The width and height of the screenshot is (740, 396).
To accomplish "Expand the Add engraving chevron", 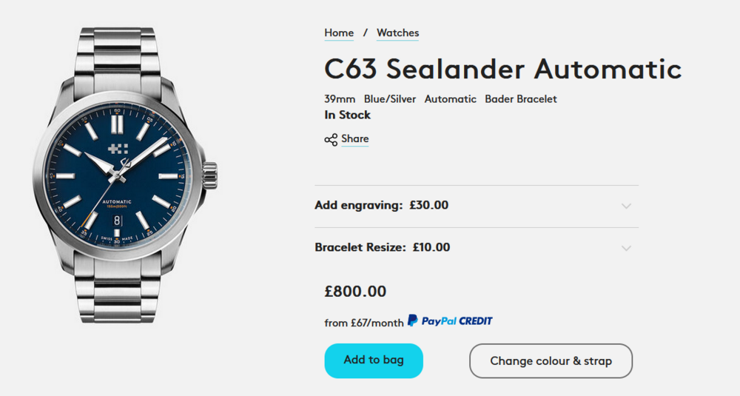I will pyautogui.click(x=626, y=206).
